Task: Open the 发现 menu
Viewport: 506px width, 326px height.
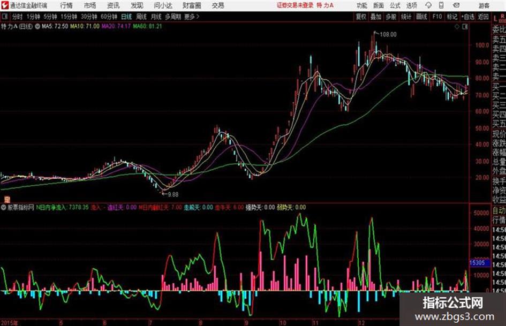Action: coord(137,5)
